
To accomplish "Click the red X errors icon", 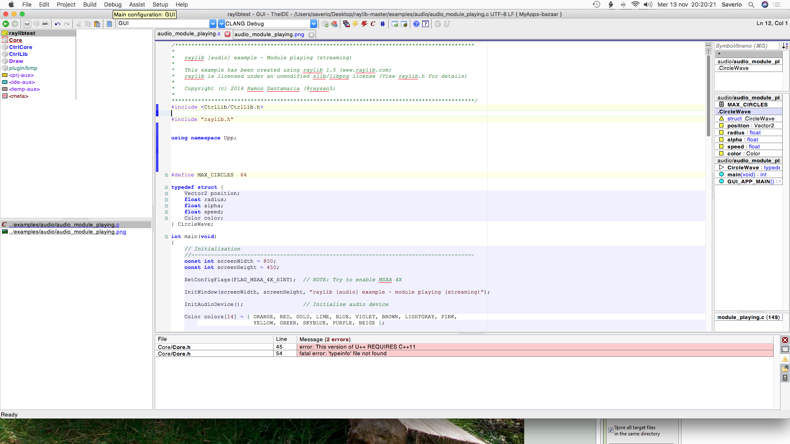I will click(785, 340).
